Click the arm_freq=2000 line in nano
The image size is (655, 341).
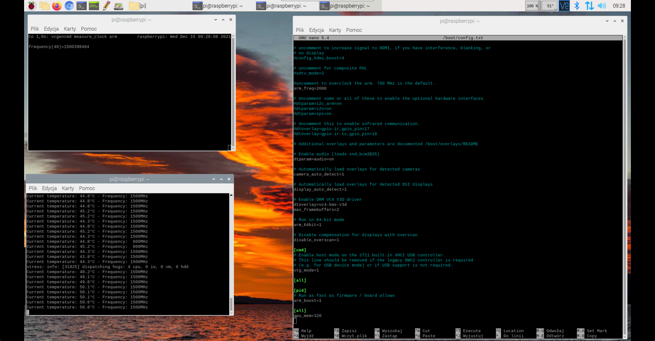point(310,88)
